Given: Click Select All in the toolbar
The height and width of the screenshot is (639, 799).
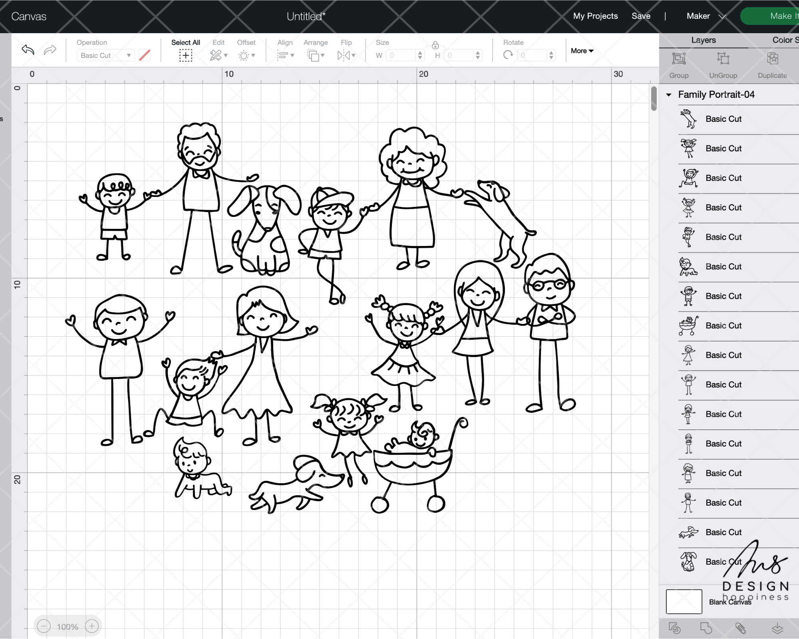Looking at the screenshot, I should 185,55.
